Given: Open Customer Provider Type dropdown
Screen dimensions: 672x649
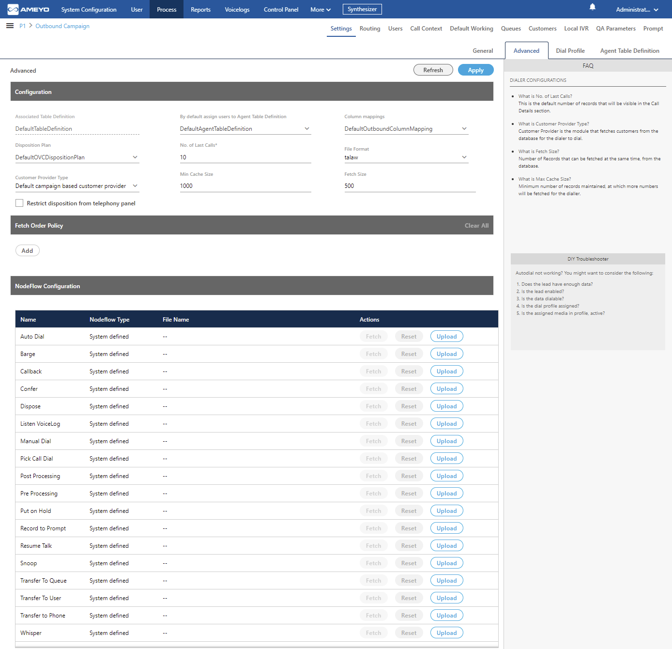Looking at the screenshot, I should 77,186.
